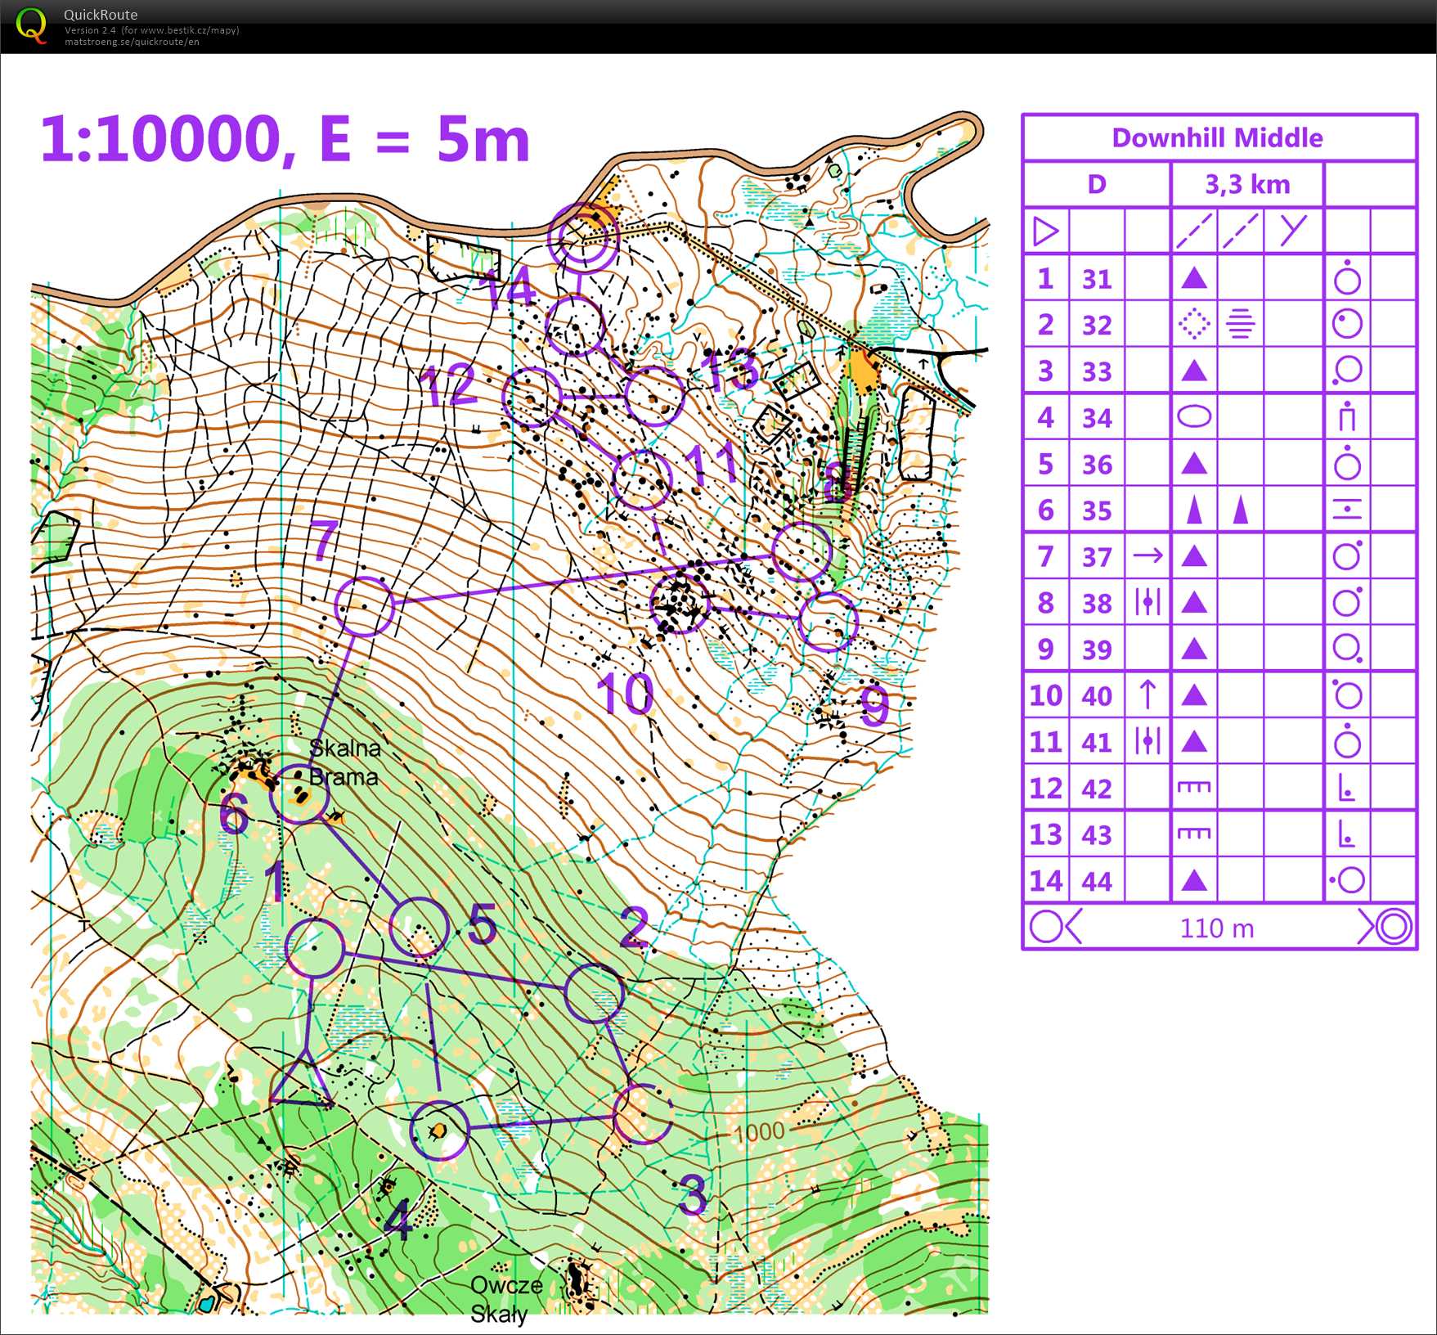Click the '110 m' finish distance text

(1216, 928)
